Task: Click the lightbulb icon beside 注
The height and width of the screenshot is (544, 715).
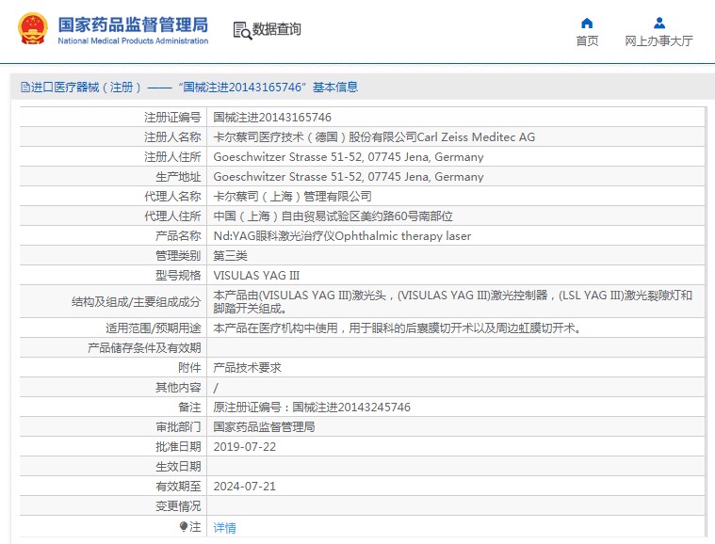Action: pos(184,526)
